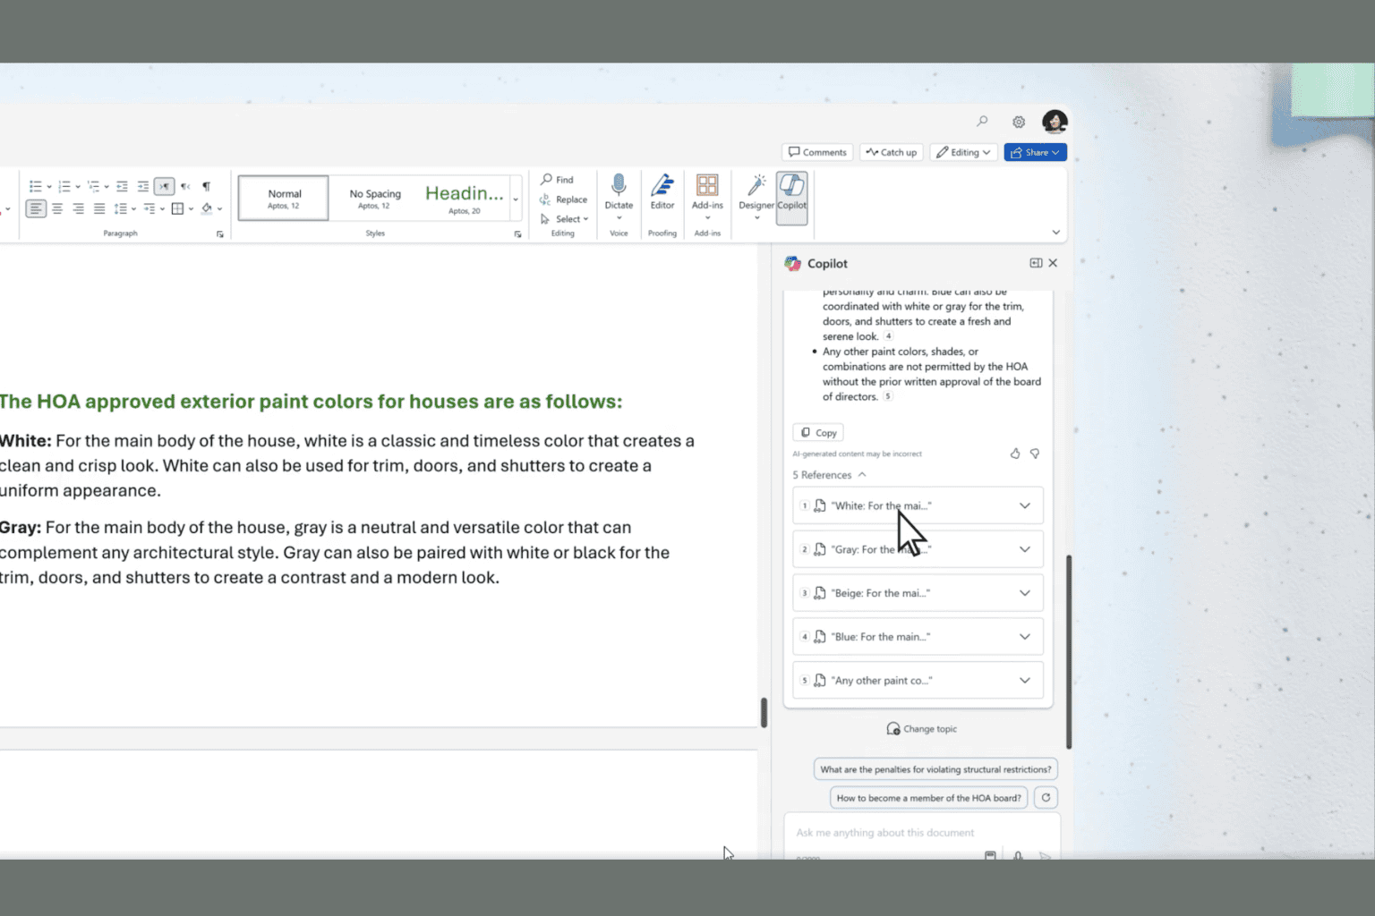Click the Copilot pane scrollbar
The height and width of the screenshot is (916, 1375).
coord(1069,652)
